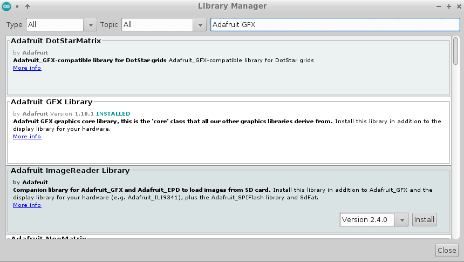Minimize the Library Manager window
Screen dimensions: 464x262
pyautogui.click(x=439, y=6)
